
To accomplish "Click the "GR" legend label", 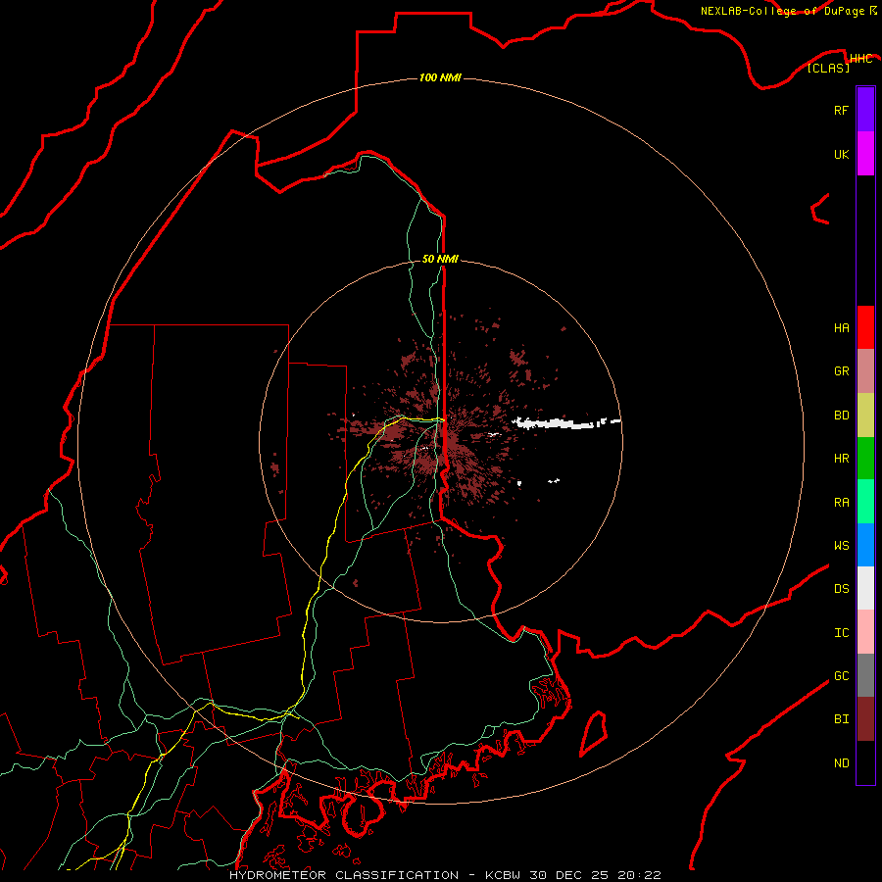I will pos(841,371).
